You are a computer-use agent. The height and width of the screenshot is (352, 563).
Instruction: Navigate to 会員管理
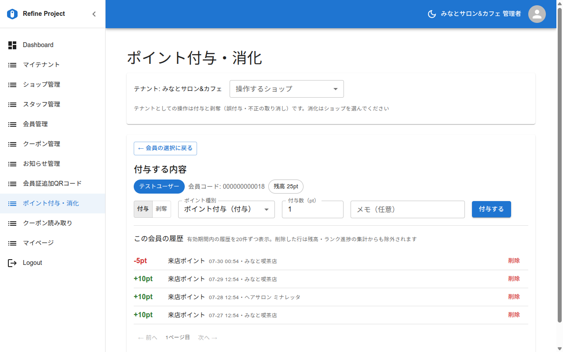pos(52,124)
